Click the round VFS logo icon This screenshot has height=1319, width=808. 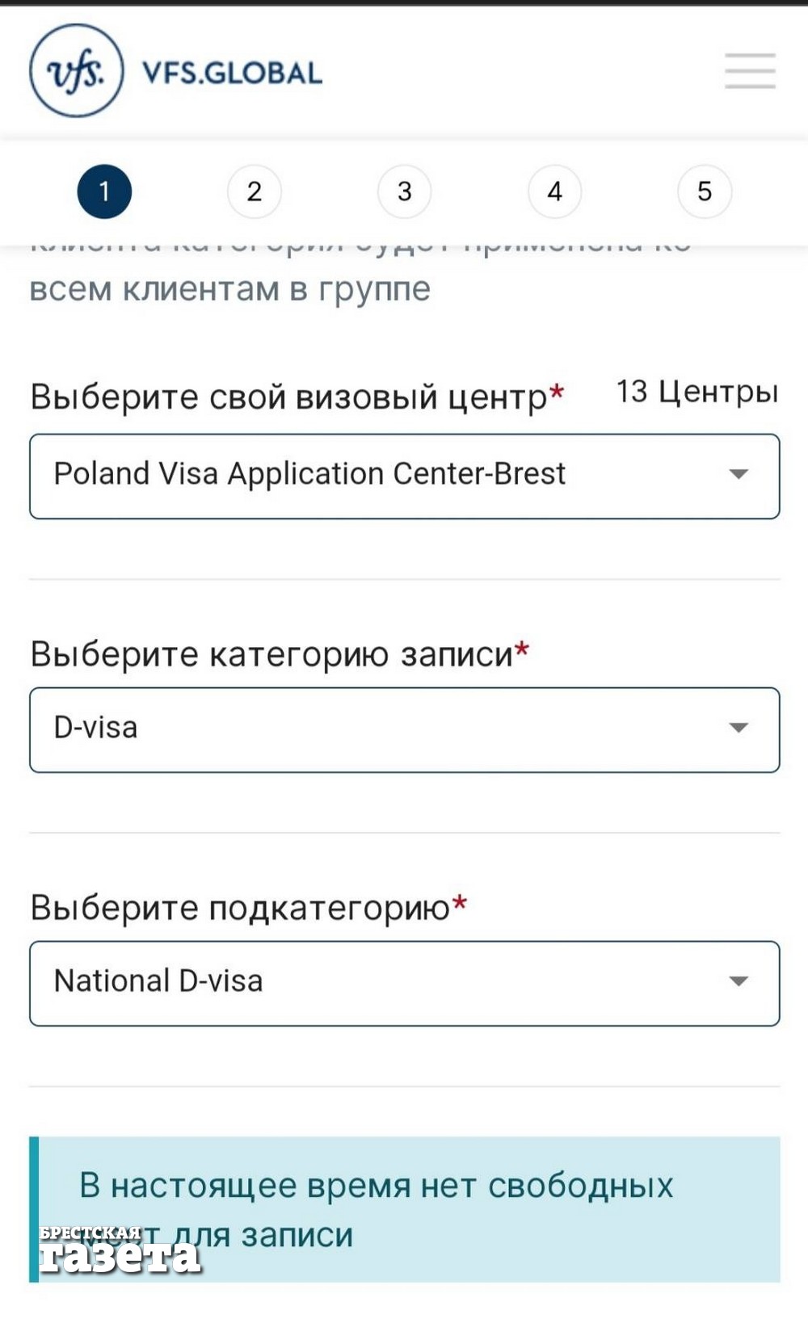point(77,71)
